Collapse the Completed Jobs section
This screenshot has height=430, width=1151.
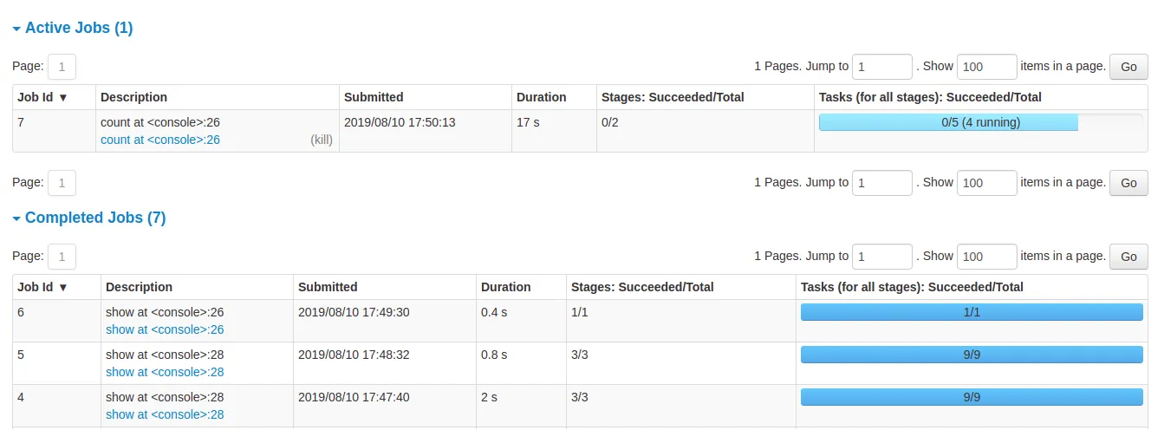point(89,218)
